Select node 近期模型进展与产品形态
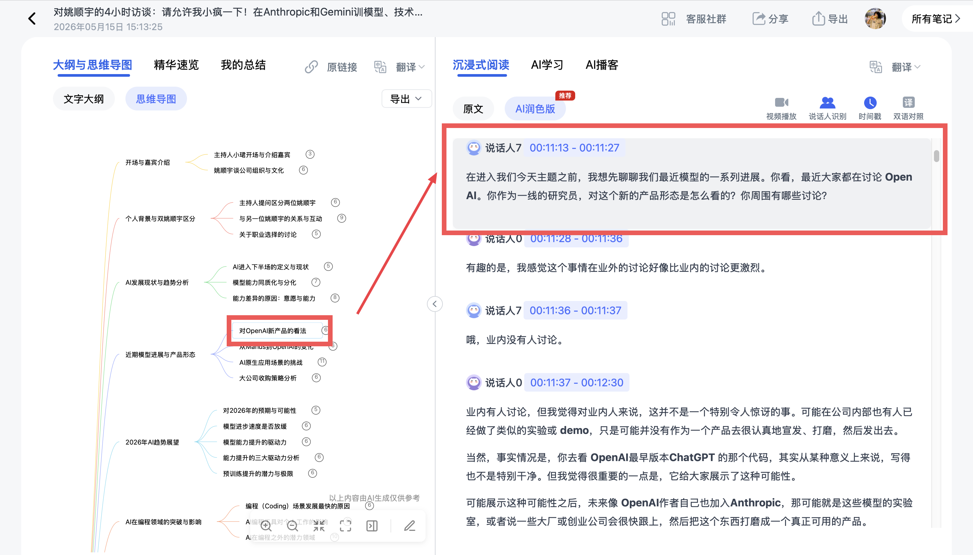This screenshot has width=973, height=555. tap(160, 355)
